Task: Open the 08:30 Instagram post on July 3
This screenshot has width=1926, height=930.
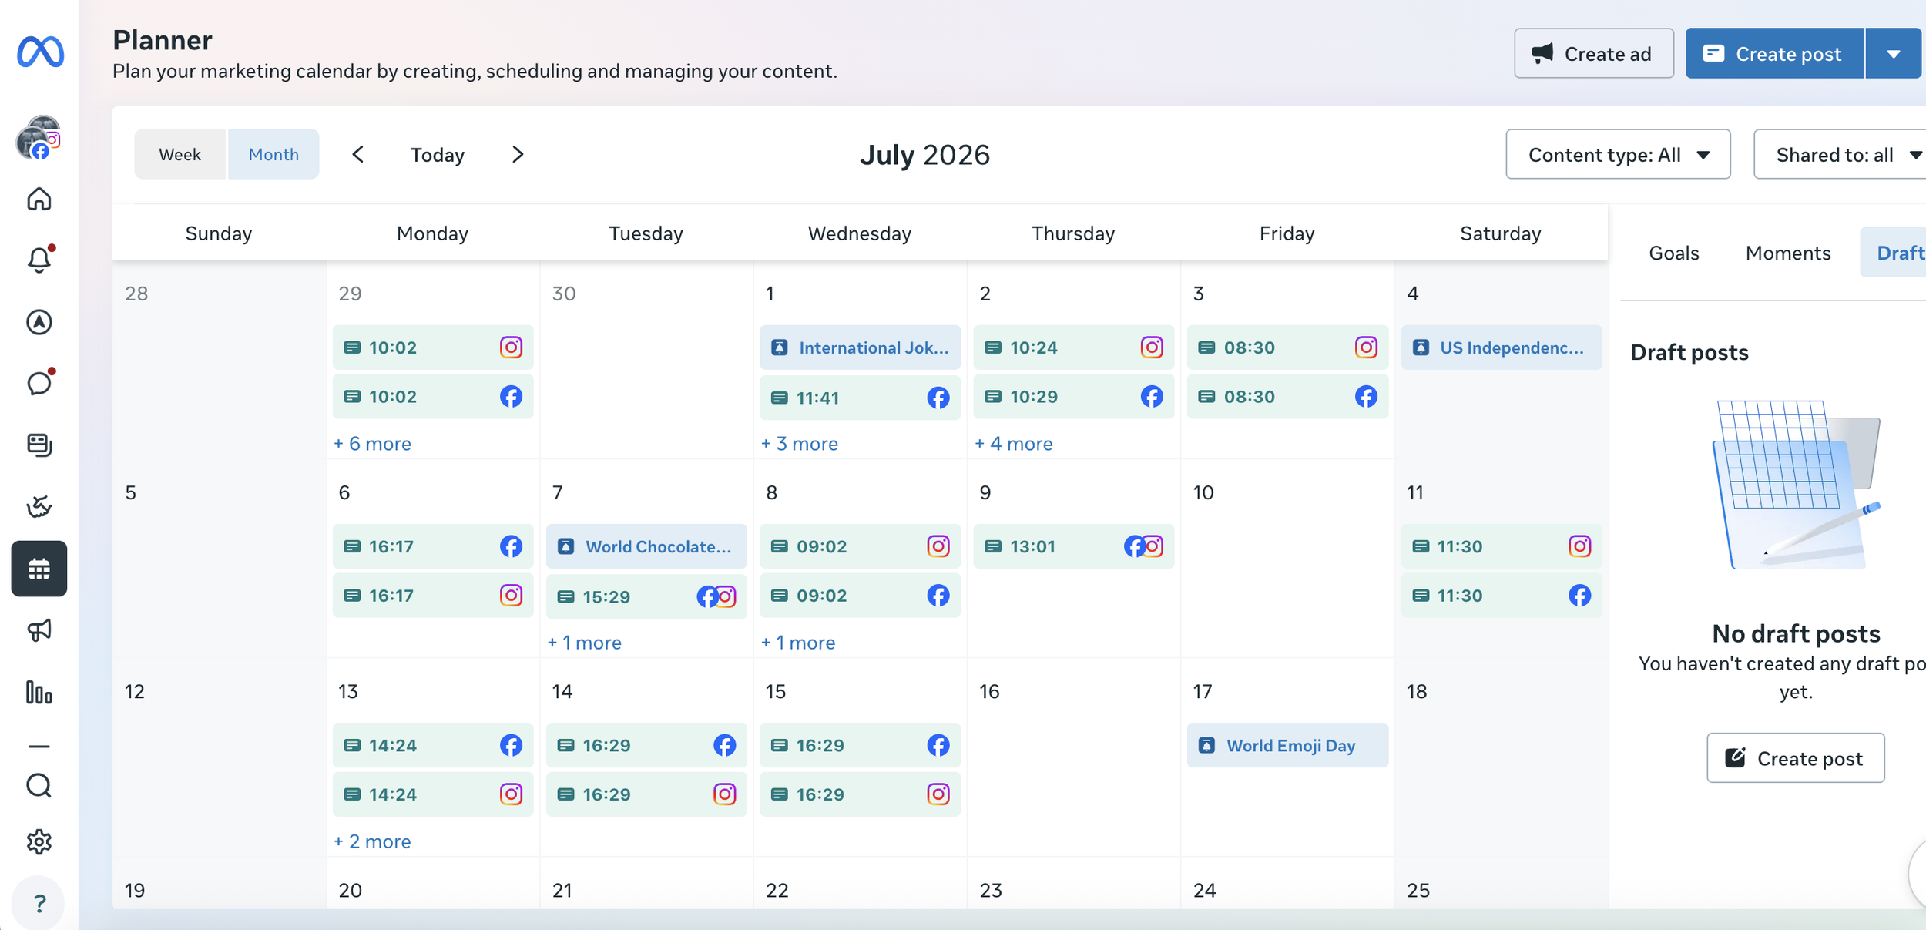Action: (x=1287, y=347)
